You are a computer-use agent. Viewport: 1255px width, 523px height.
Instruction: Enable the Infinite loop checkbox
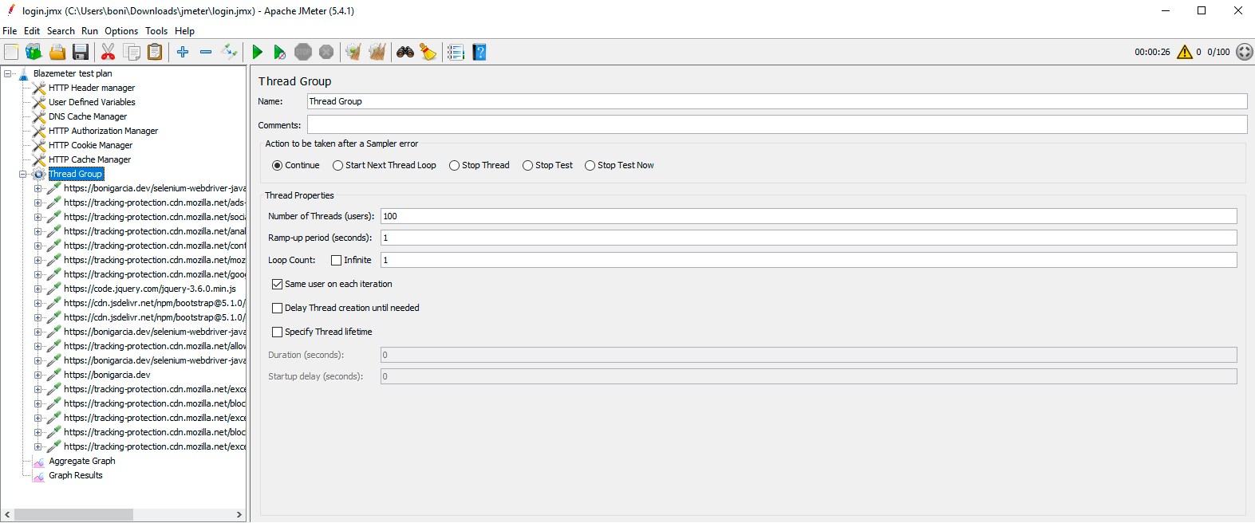(x=337, y=261)
